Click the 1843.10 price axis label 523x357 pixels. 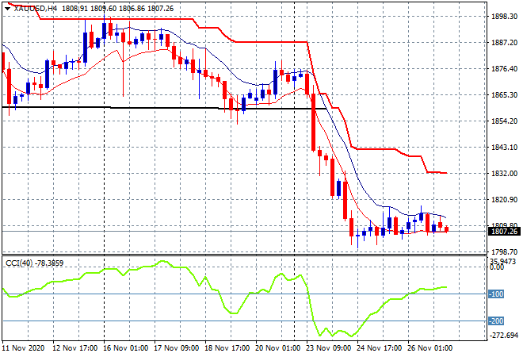pos(504,147)
